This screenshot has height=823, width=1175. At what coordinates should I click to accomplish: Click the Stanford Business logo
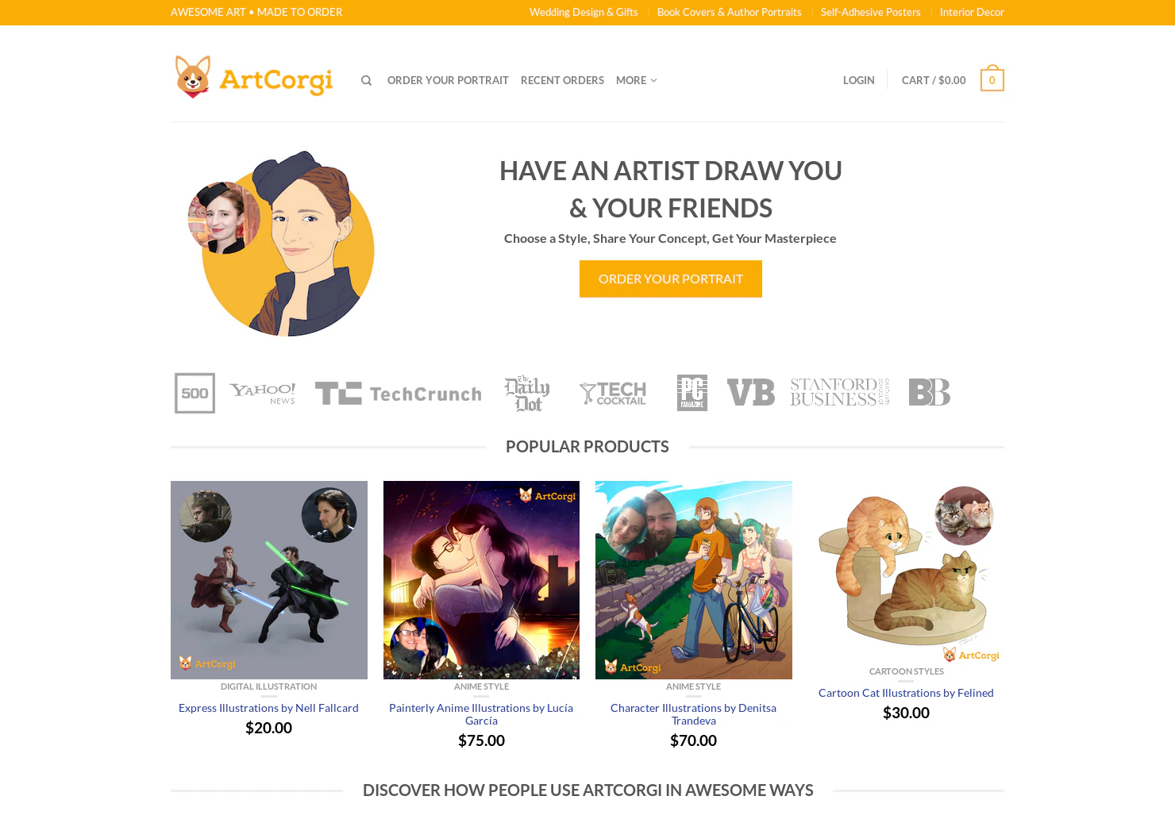[x=840, y=392]
